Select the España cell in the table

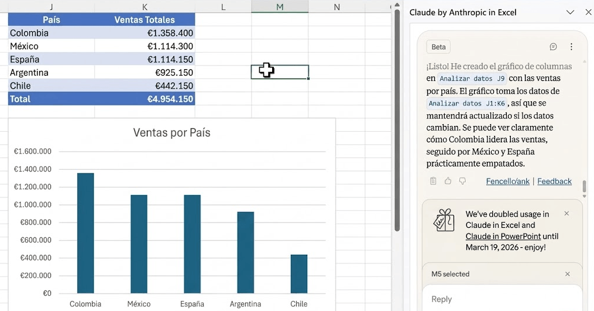point(51,59)
